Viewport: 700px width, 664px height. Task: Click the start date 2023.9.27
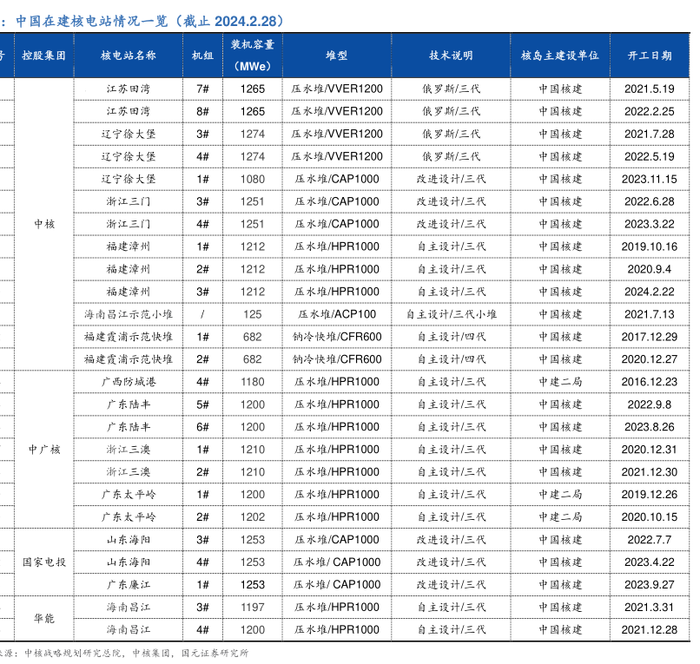650,584
